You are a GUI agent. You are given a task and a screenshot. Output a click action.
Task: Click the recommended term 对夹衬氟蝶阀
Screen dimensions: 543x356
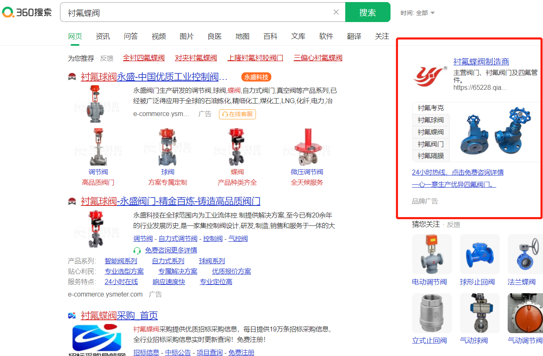coord(196,58)
